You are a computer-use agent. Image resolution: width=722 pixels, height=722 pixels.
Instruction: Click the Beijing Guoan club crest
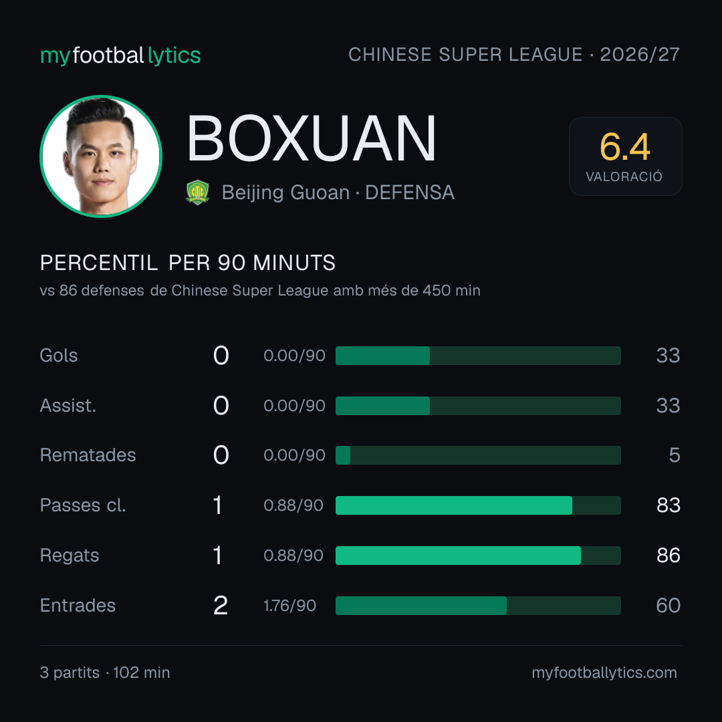(198, 193)
